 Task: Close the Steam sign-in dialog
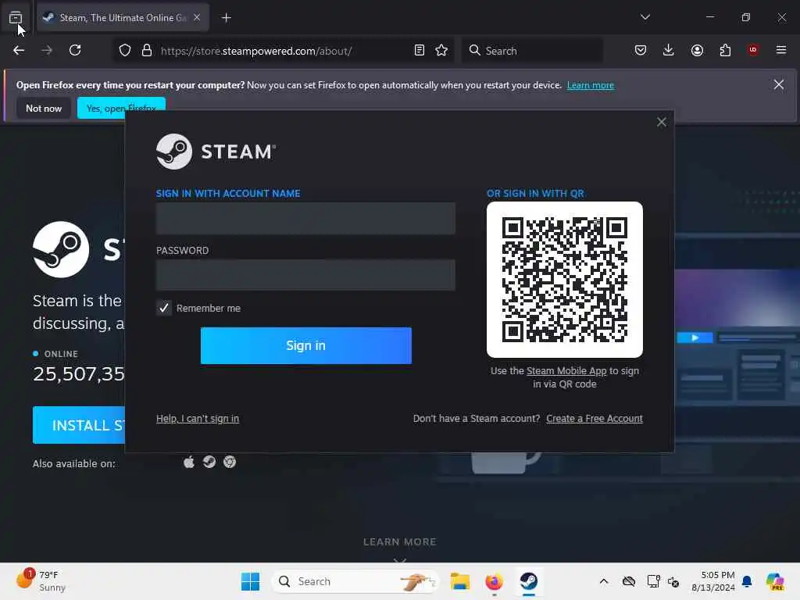(661, 122)
